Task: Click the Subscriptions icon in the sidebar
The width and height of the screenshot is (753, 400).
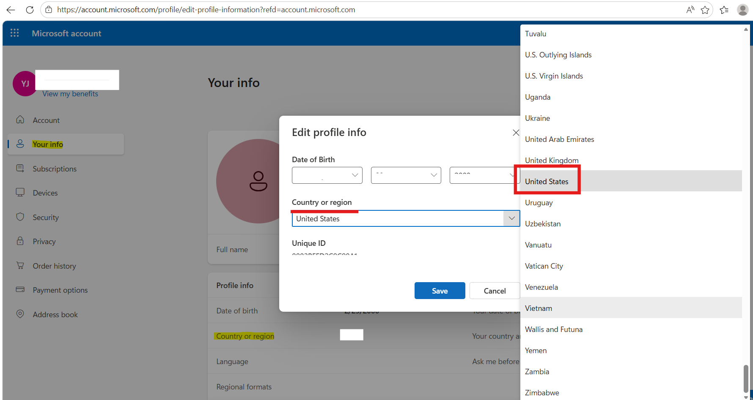Action: [20, 168]
